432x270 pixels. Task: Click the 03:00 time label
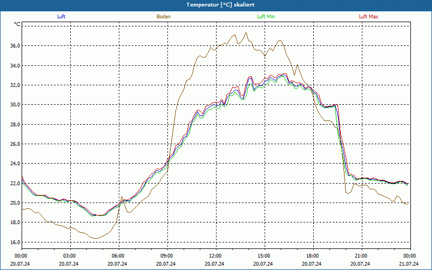[71, 256]
